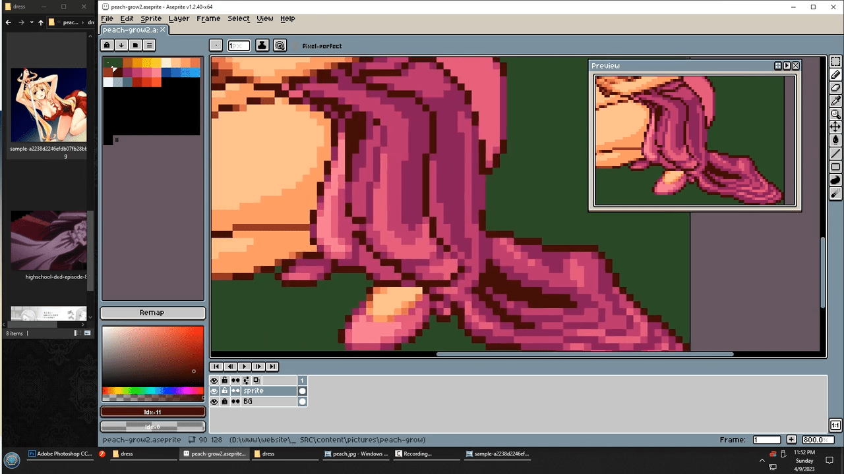This screenshot has width=844, height=474.
Task: Activate the Zoom magnifier tool
Action: pyautogui.click(x=835, y=114)
